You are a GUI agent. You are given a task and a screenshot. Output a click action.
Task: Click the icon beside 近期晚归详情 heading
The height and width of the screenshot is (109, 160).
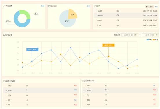[83, 81]
